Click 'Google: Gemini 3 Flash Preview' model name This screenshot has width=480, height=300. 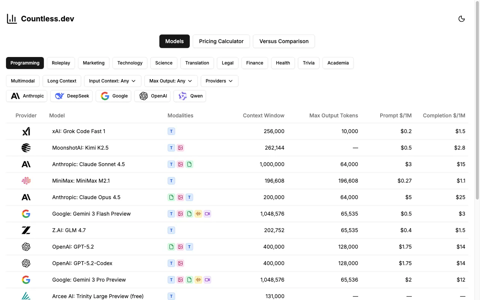(91, 214)
